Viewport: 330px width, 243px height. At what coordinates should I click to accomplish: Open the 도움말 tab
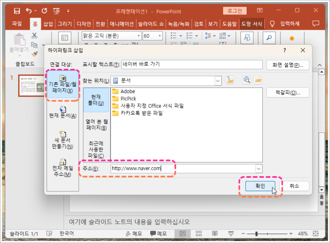click(x=230, y=24)
